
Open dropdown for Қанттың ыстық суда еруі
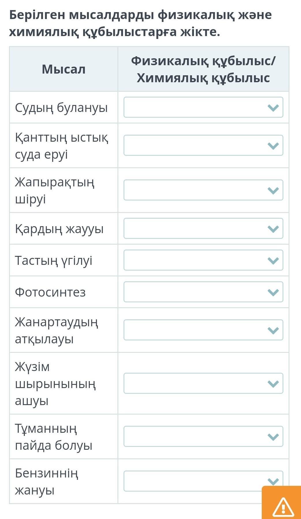203,145
